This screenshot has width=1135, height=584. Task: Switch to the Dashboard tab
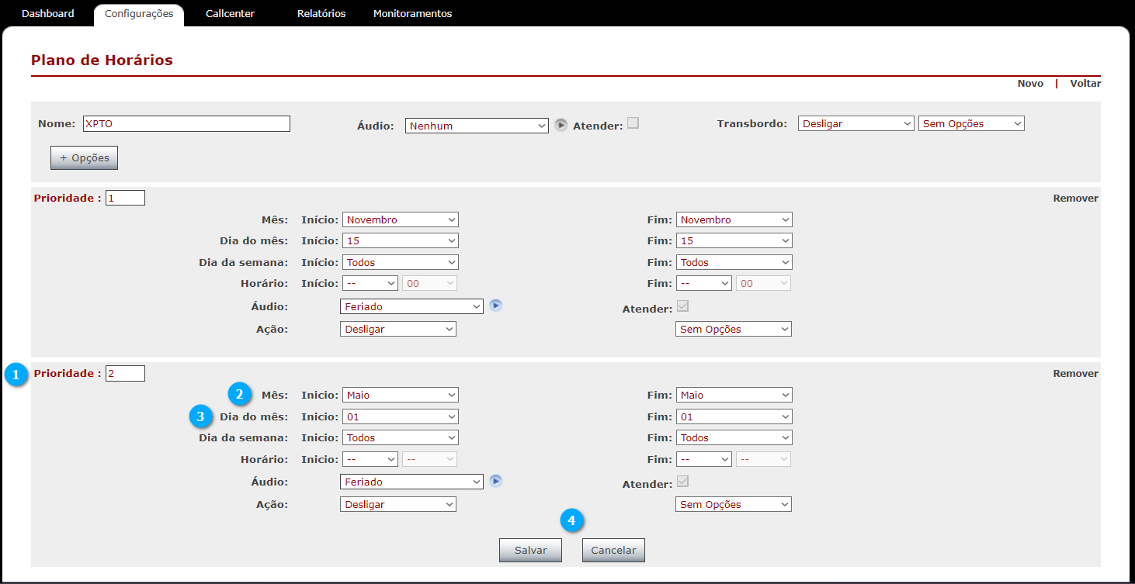pos(48,13)
